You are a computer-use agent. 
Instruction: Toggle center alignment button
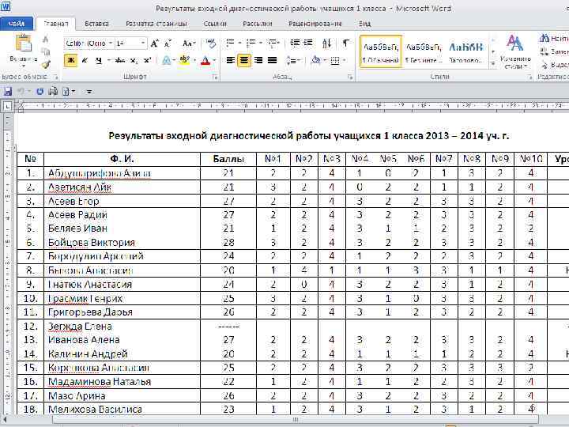(x=244, y=60)
